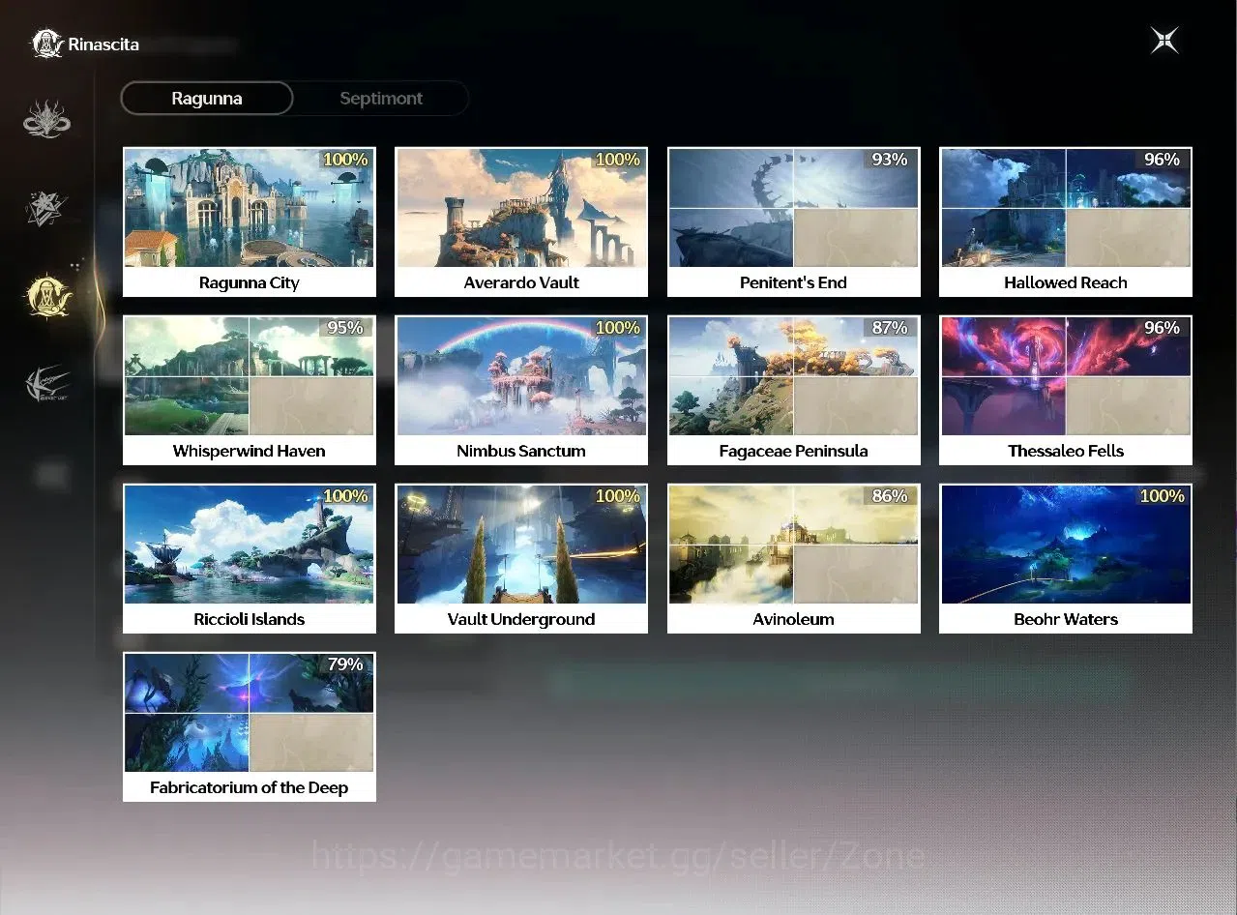The width and height of the screenshot is (1237, 915).
Task: Click the Rinascita emblem icon in header
Action: [x=46, y=44]
